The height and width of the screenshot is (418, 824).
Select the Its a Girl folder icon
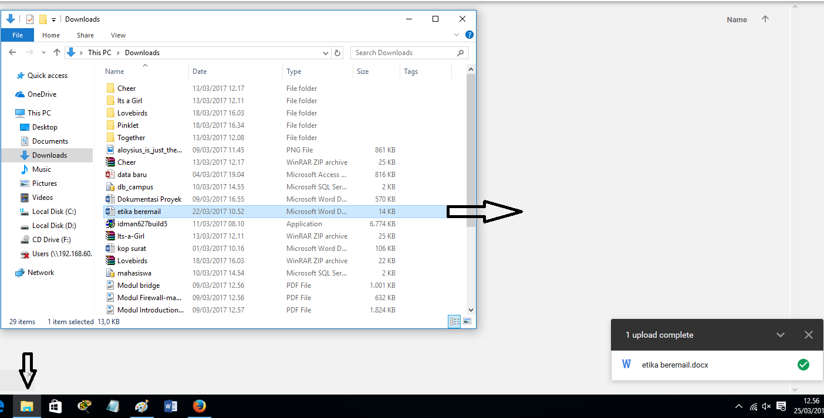110,101
